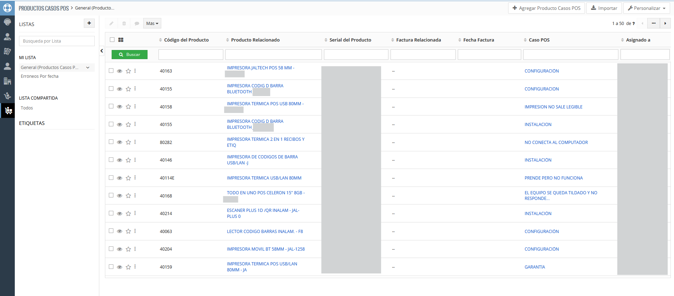Open PRODUCTOS CASOS POS breadcrumb
The width and height of the screenshot is (674, 296).
(44, 8)
